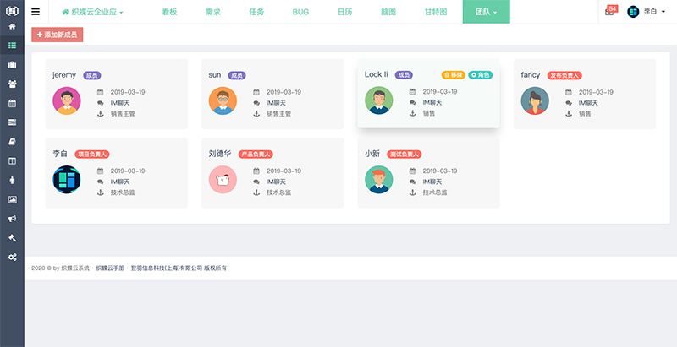Open the calendar icon in the sidebar
677x347 pixels.
12,103
